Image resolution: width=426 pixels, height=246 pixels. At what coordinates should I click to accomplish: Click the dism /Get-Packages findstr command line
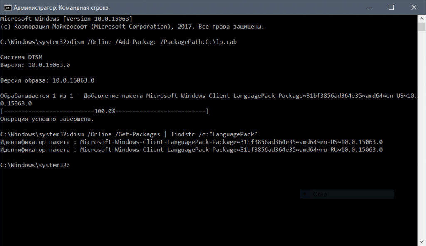click(129, 134)
